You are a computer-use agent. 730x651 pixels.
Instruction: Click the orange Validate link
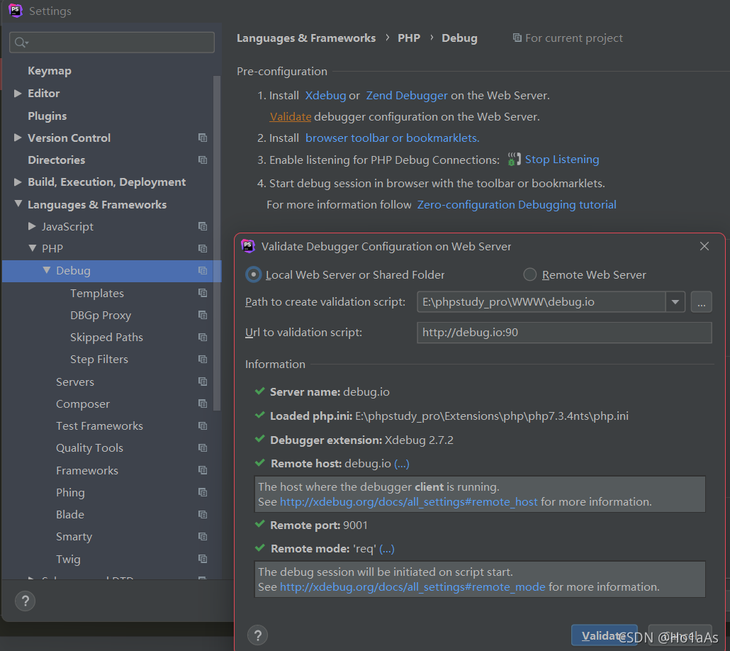[x=291, y=116]
